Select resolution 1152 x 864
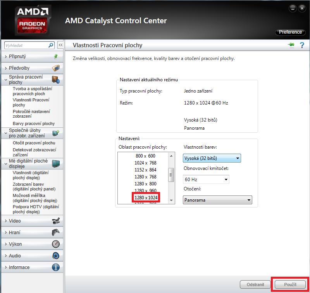Viewport: 310px width, 293px height. point(145,170)
